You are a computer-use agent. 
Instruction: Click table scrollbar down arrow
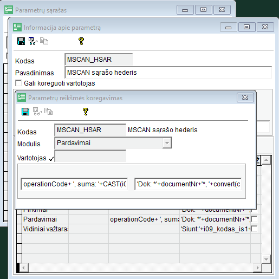click(266, 259)
